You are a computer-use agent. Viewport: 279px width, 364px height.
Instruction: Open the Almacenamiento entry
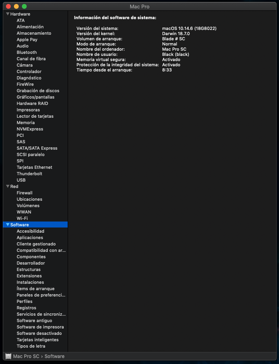(x=34, y=33)
